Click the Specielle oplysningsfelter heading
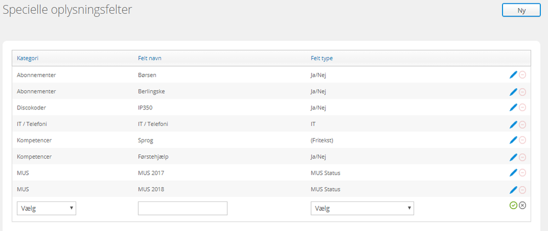This screenshot has height=231, width=548. click(x=67, y=10)
